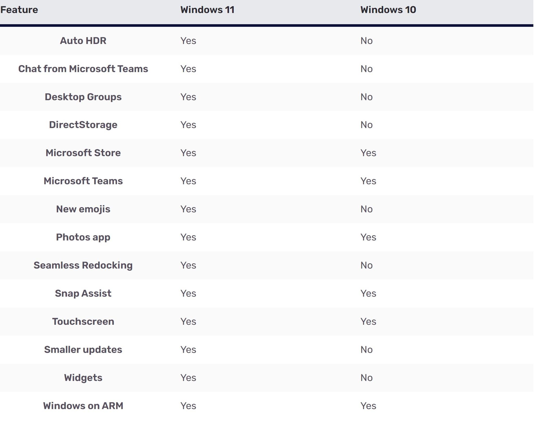The height and width of the screenshot is (439, 537).
Task: Select the Auto HDR row label
Action: [x=83, y=41]
